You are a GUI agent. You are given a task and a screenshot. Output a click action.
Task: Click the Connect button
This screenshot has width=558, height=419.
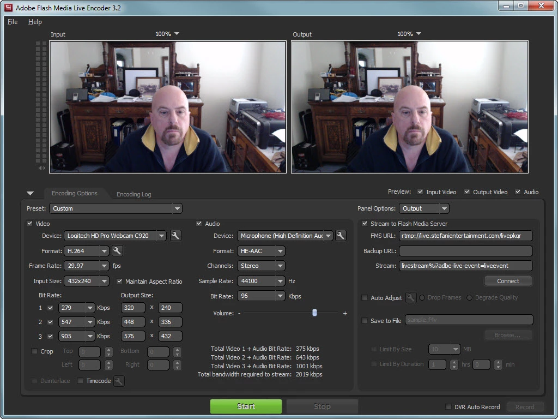tap(508, 281)
